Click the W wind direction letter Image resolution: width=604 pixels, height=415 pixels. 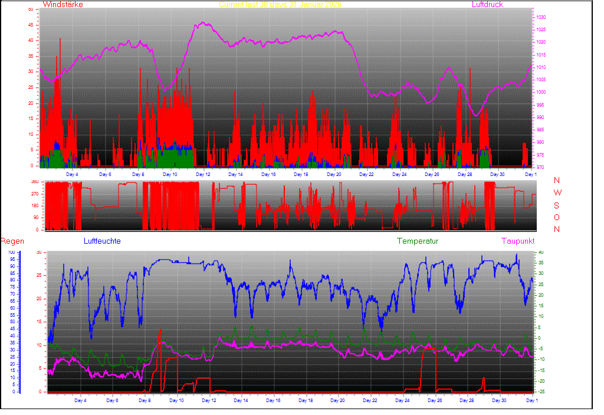[x=557, y=193]
